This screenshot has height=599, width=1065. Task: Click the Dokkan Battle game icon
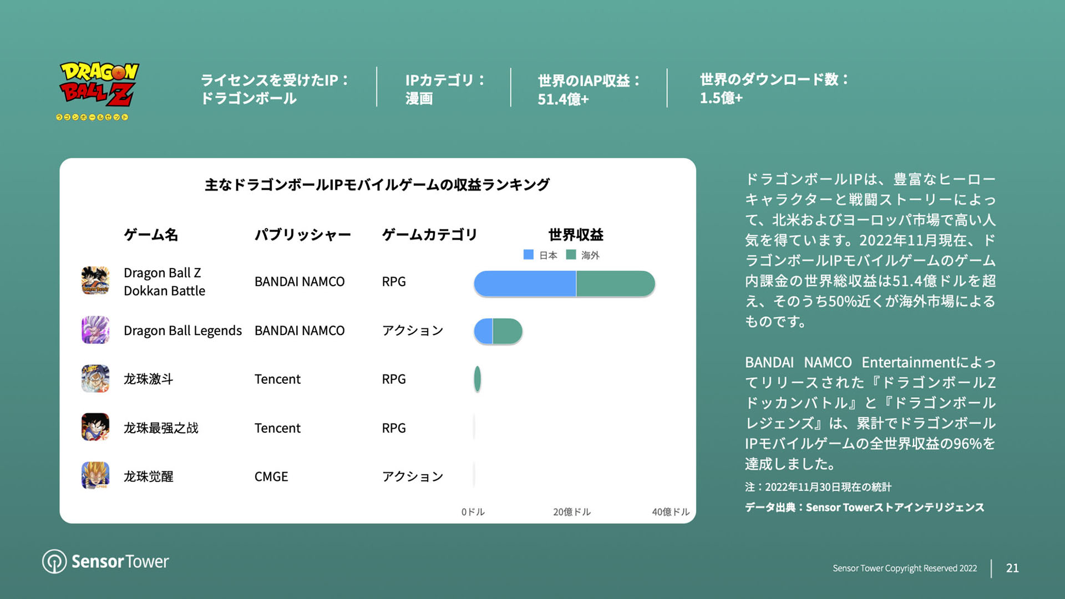[95, 281]
